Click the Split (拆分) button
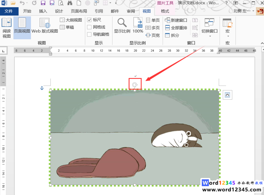The image size is (264, 195). pos(172,35)
